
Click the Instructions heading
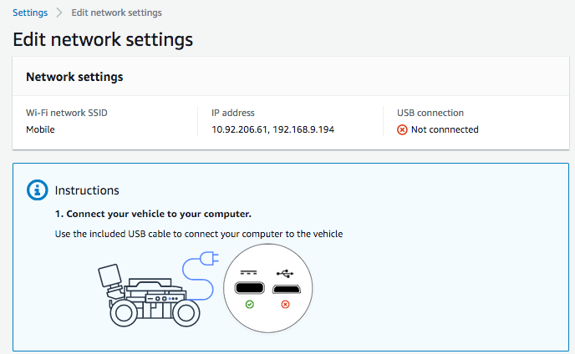coord(87,190)
